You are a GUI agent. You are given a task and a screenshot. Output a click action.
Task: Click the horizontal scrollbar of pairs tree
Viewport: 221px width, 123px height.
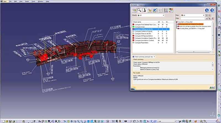pos(194,52)
